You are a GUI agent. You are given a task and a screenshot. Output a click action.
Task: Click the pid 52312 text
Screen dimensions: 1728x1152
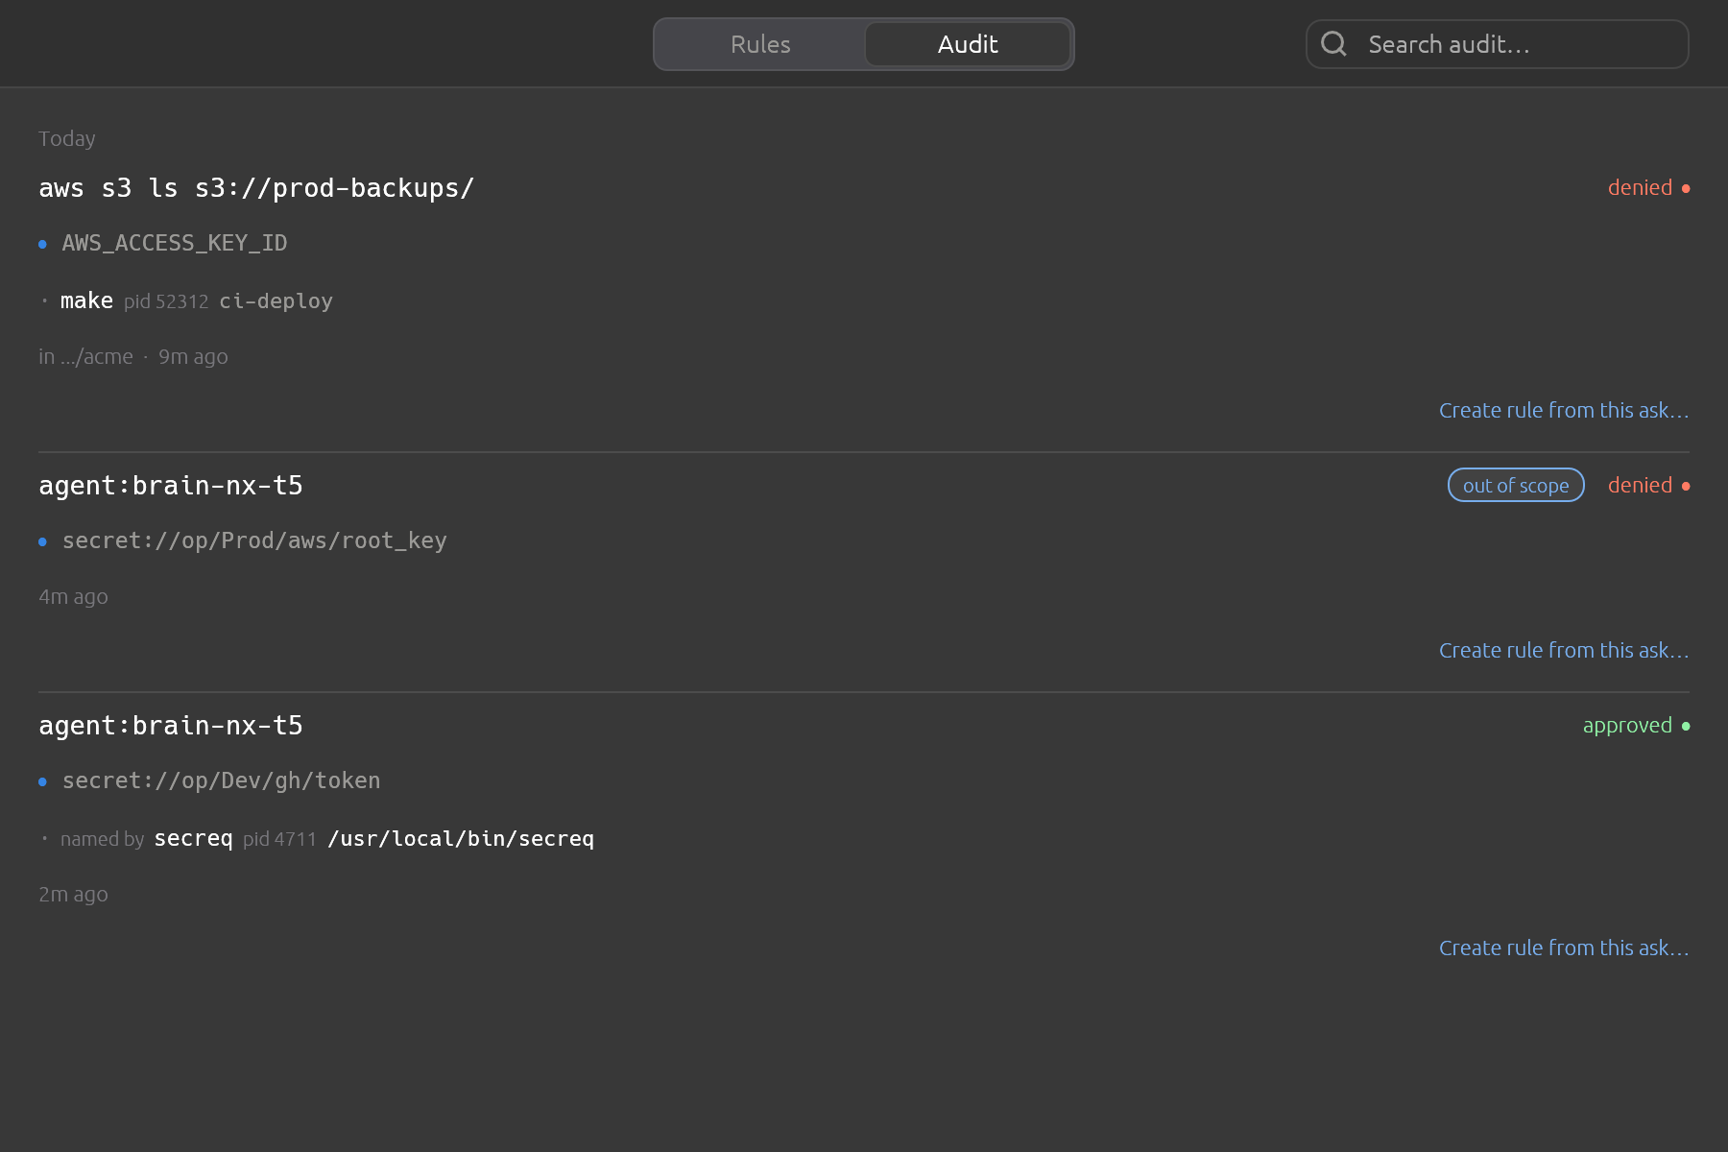166,301
